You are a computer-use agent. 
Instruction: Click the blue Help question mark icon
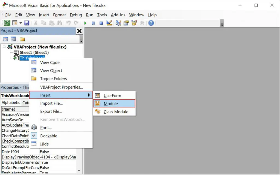[x=151, y=23]
